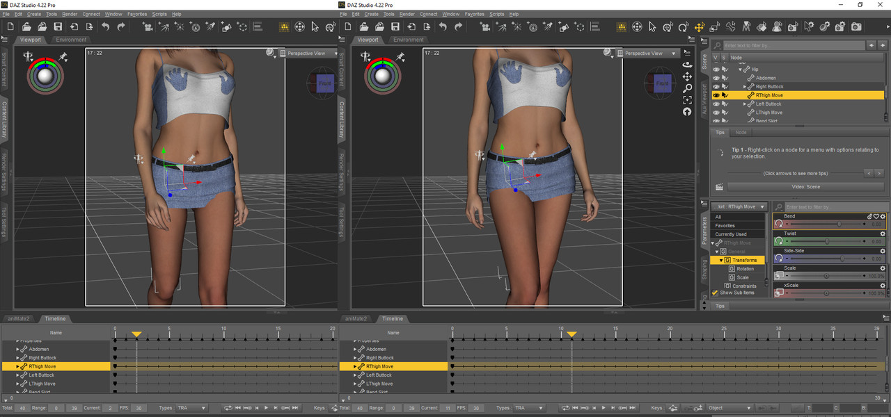Collapse the Transforms group in Parameters
The height and width of the screenshot is (417, 891).
click(x=722, y=260)
